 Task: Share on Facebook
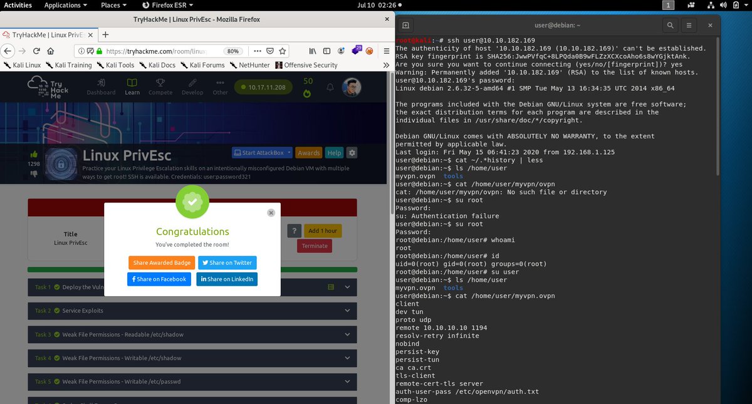159,279
